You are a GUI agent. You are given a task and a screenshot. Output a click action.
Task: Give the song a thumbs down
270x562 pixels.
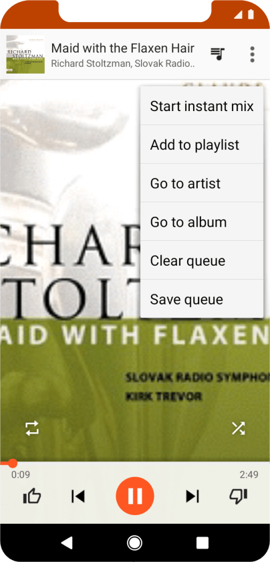pos(238,496)
